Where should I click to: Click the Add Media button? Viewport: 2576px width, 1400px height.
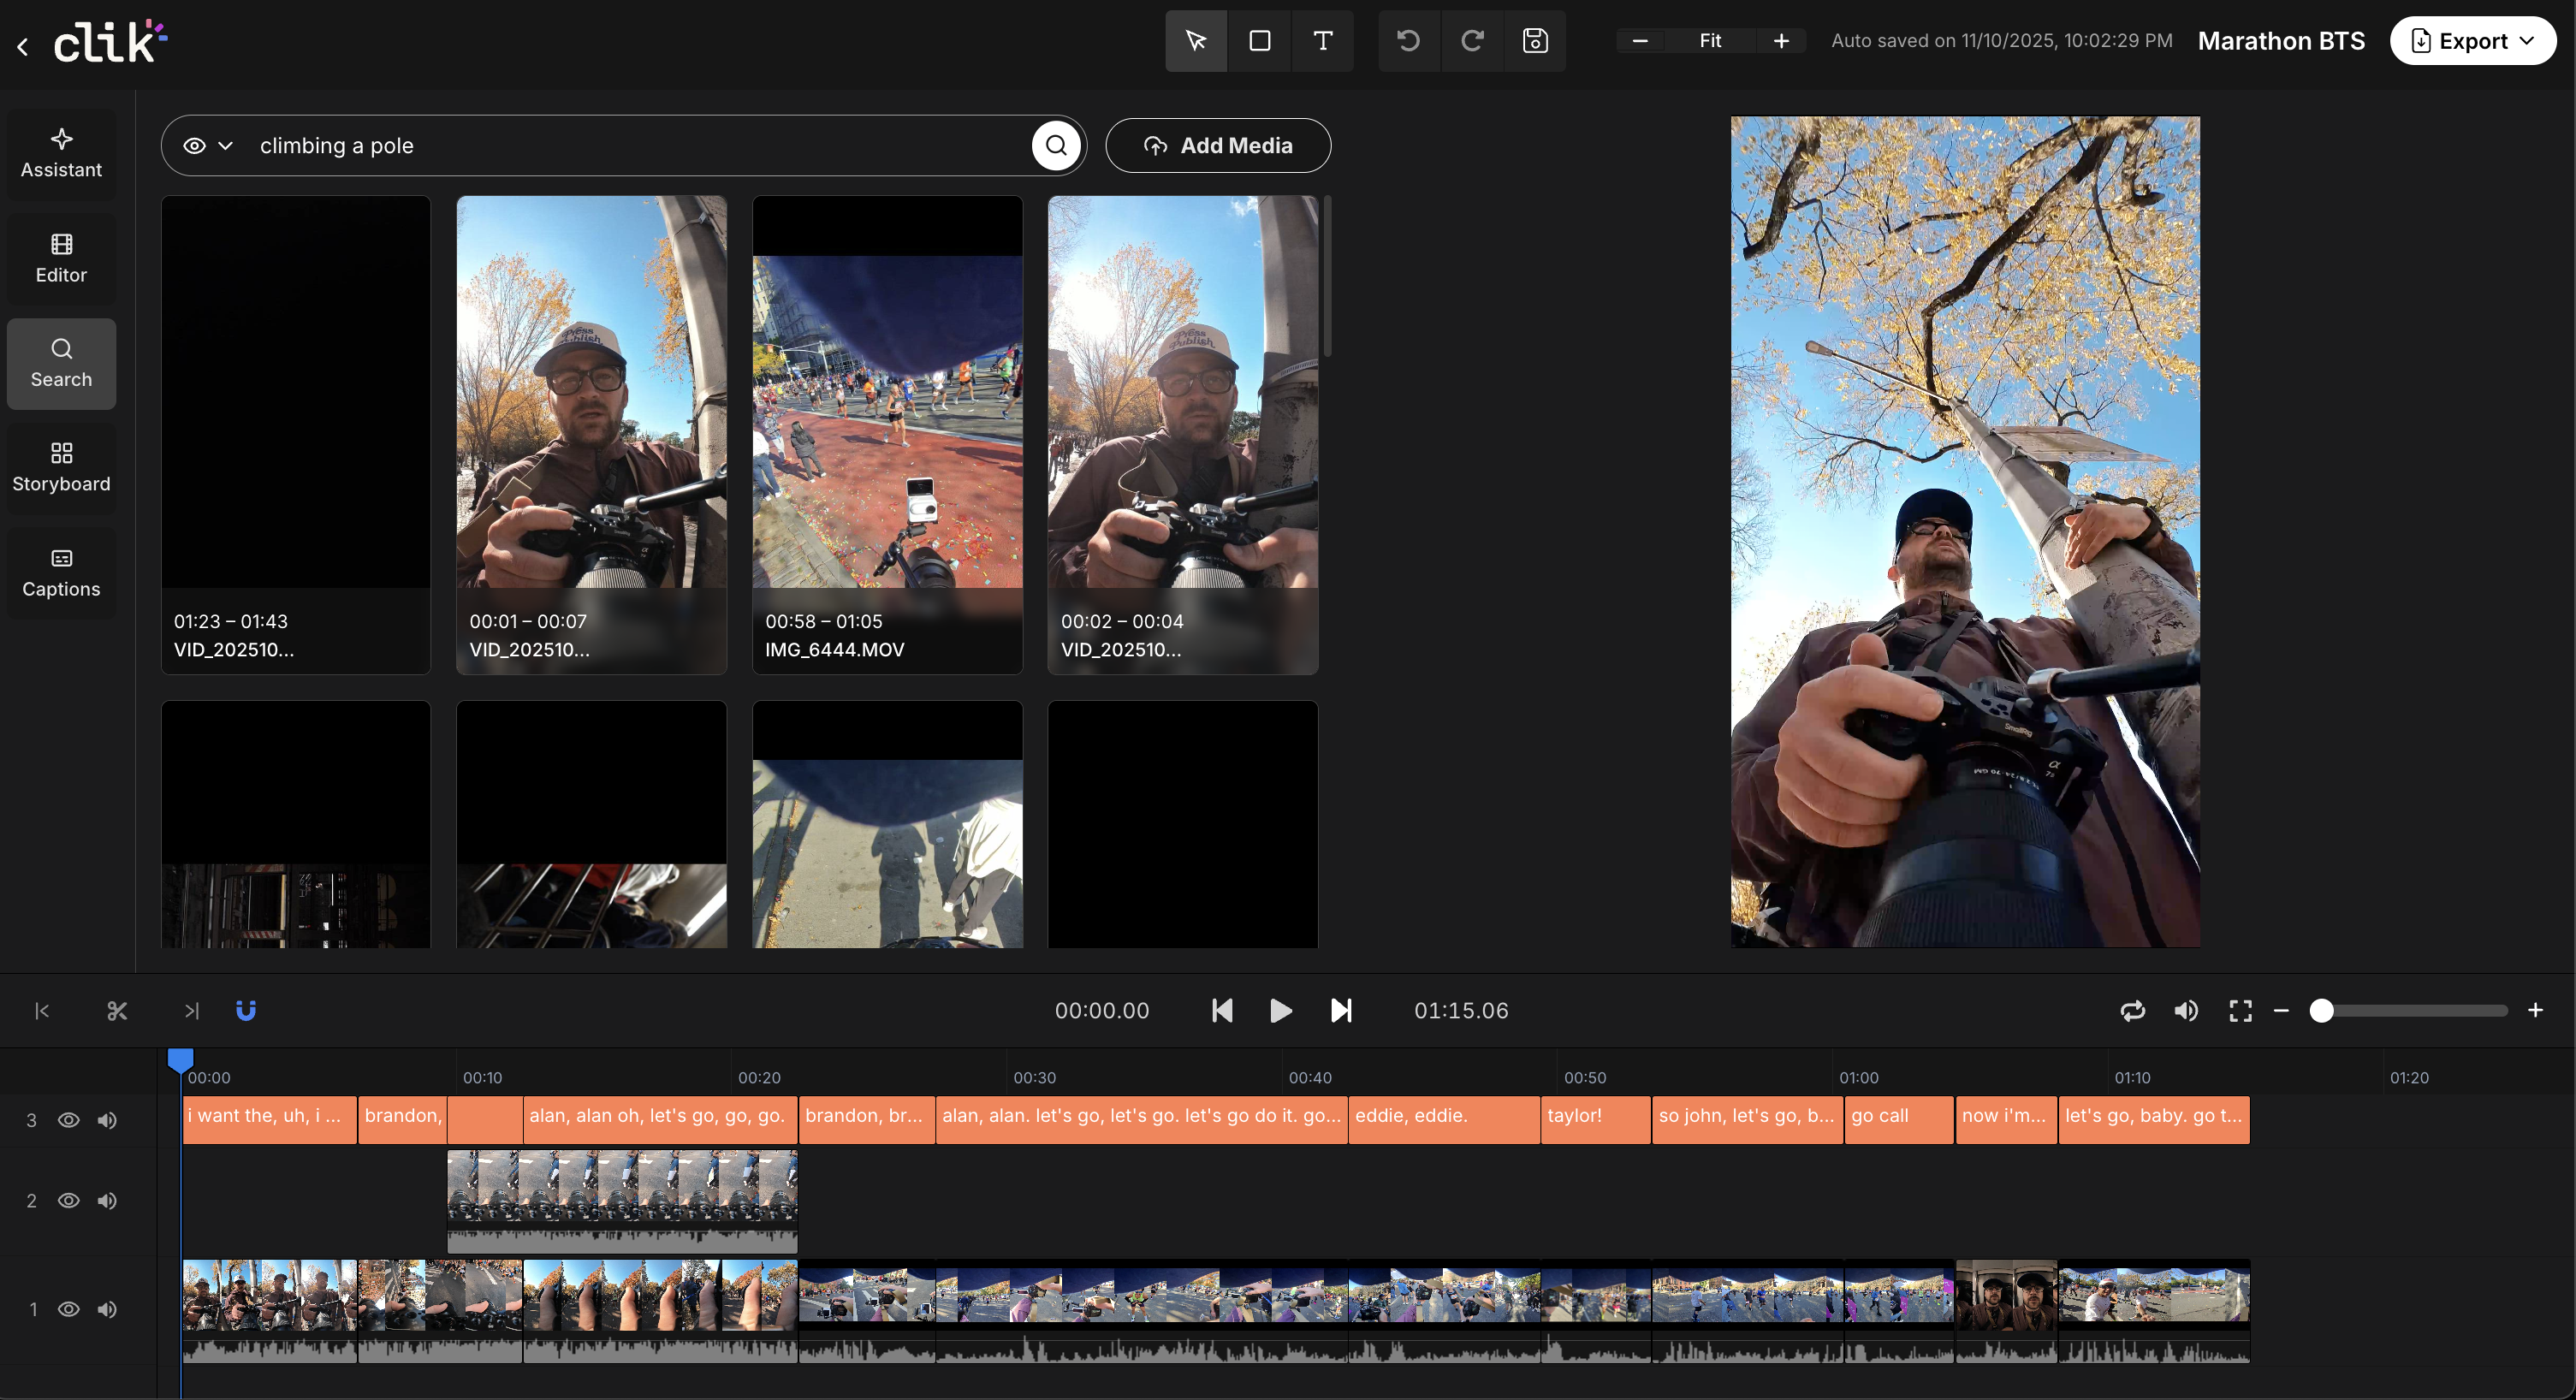click(1218, 145)
